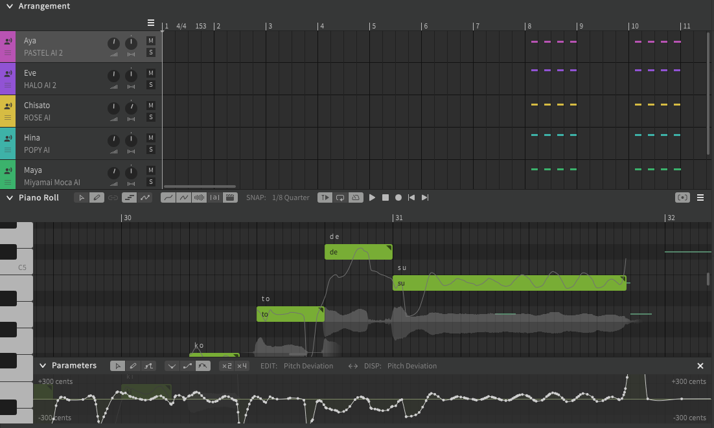
Task: Select the pointer tool in Piano Roll toolbar
Action: (x=81, y=197)
